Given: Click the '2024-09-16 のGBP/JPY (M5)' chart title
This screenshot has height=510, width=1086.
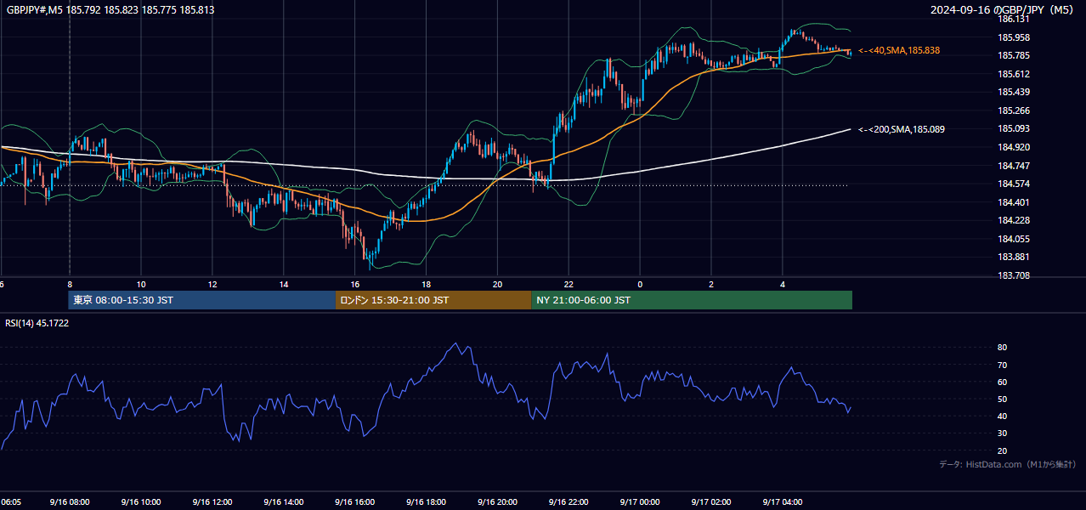Looking at the screenshot, I should coord(1003,10).
